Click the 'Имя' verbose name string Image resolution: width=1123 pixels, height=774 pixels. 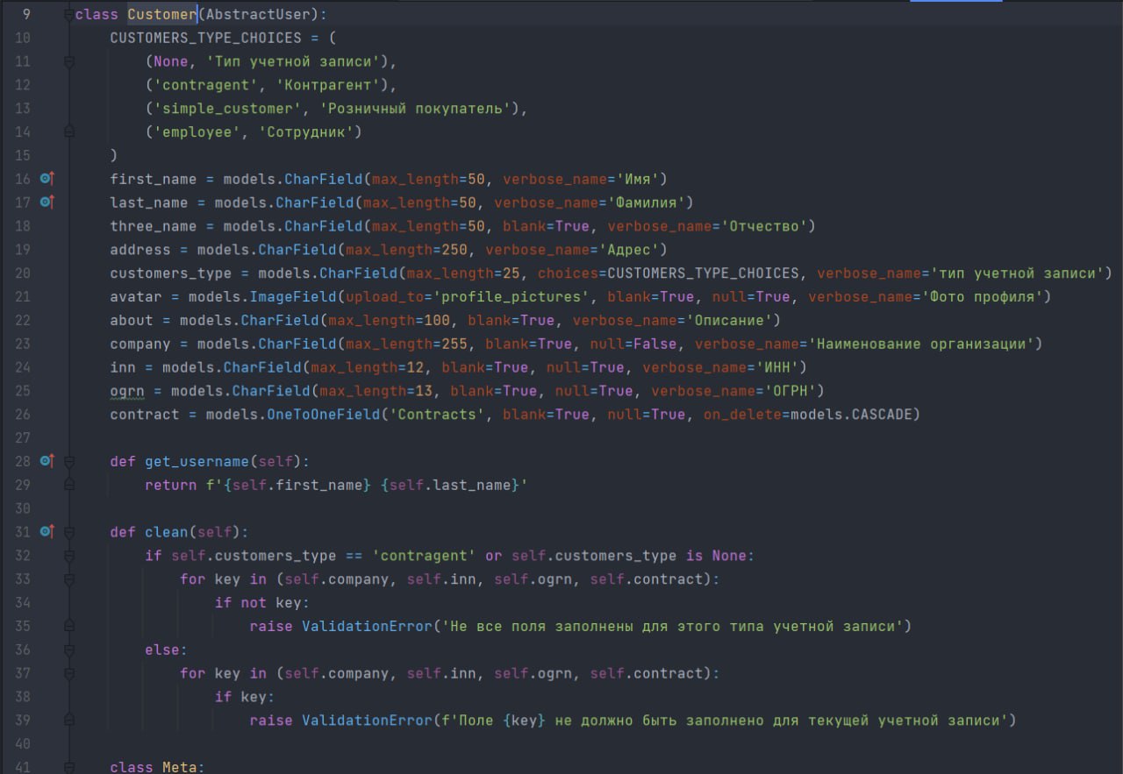tap(638, 179)
